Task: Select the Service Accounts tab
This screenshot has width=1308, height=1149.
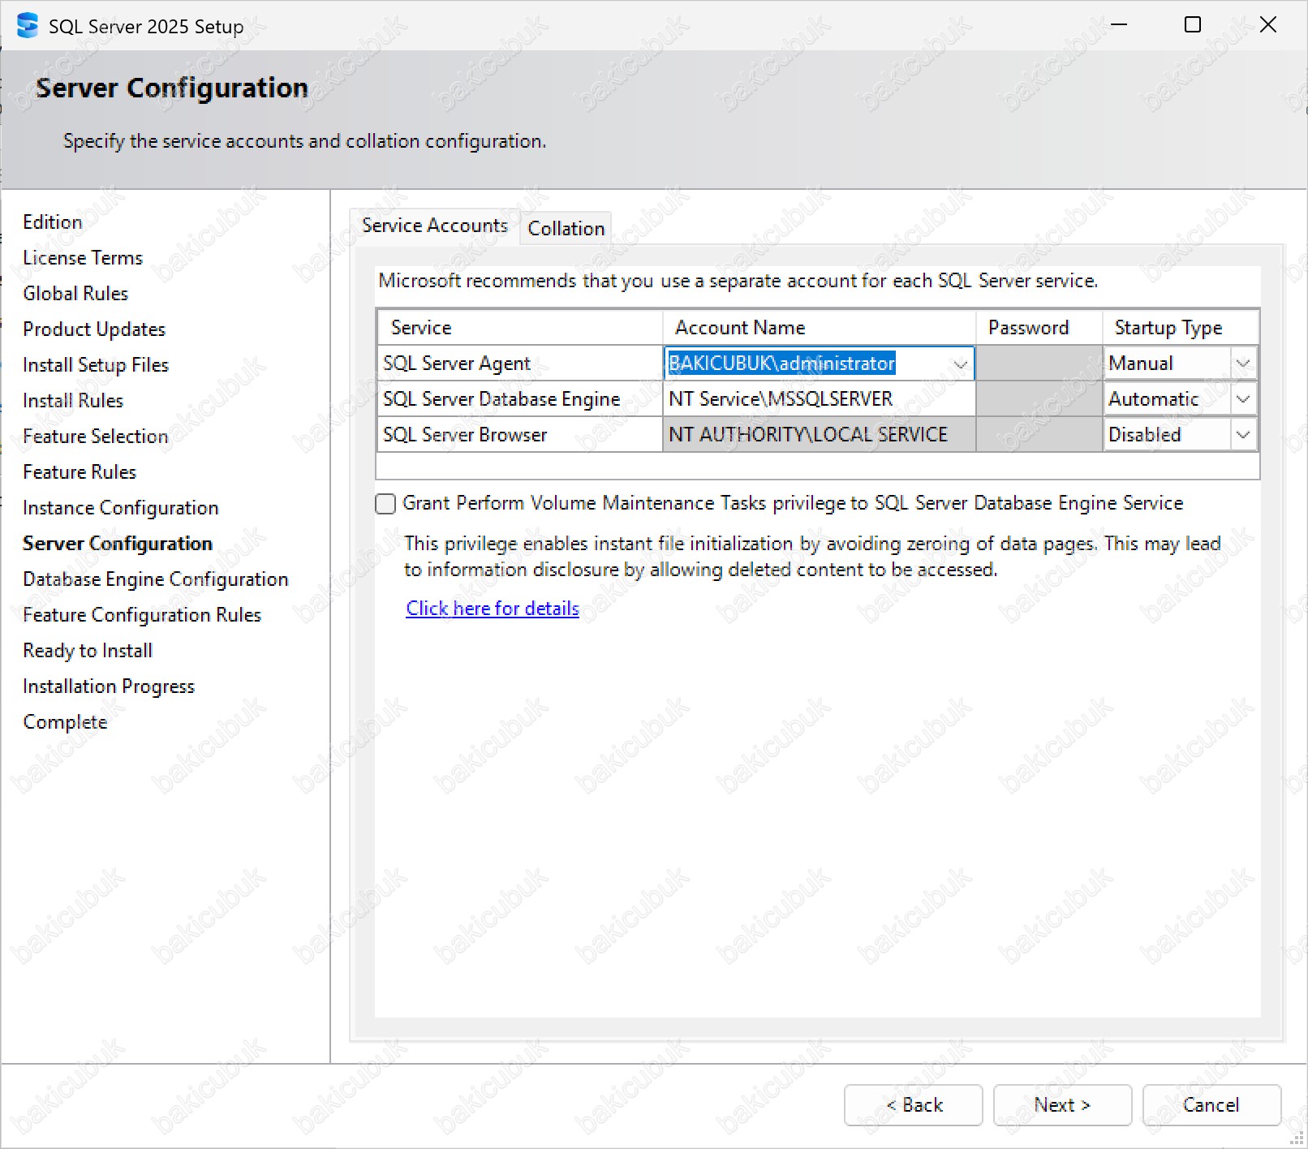Action: [434, 226]
